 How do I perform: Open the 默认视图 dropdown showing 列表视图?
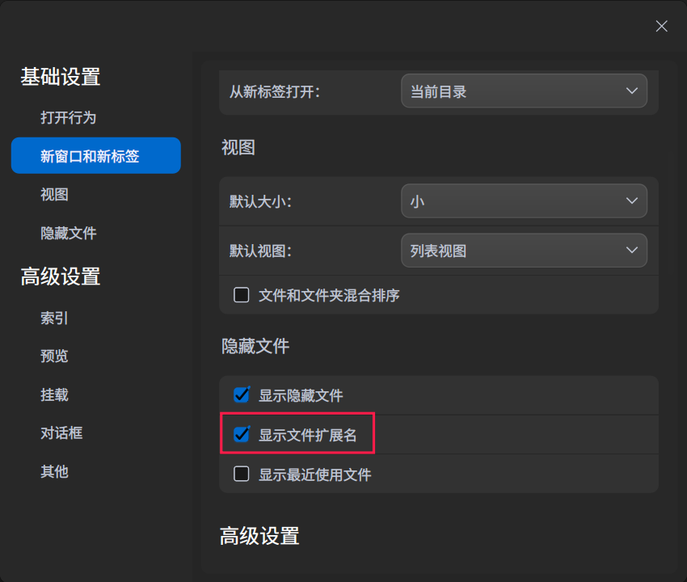(x=524, y=251)
